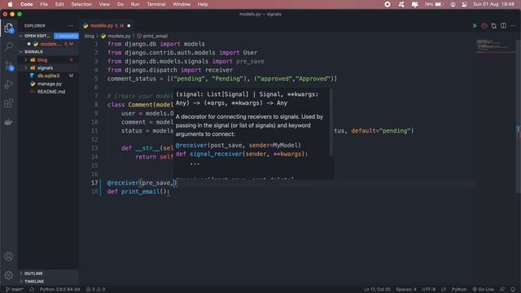Open editor More Actions ellipsis
The width and height of the screenshot is (521, 293).
point(513,25)
